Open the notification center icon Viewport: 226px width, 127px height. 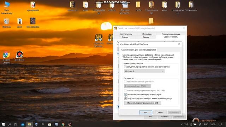coord(220,124)
